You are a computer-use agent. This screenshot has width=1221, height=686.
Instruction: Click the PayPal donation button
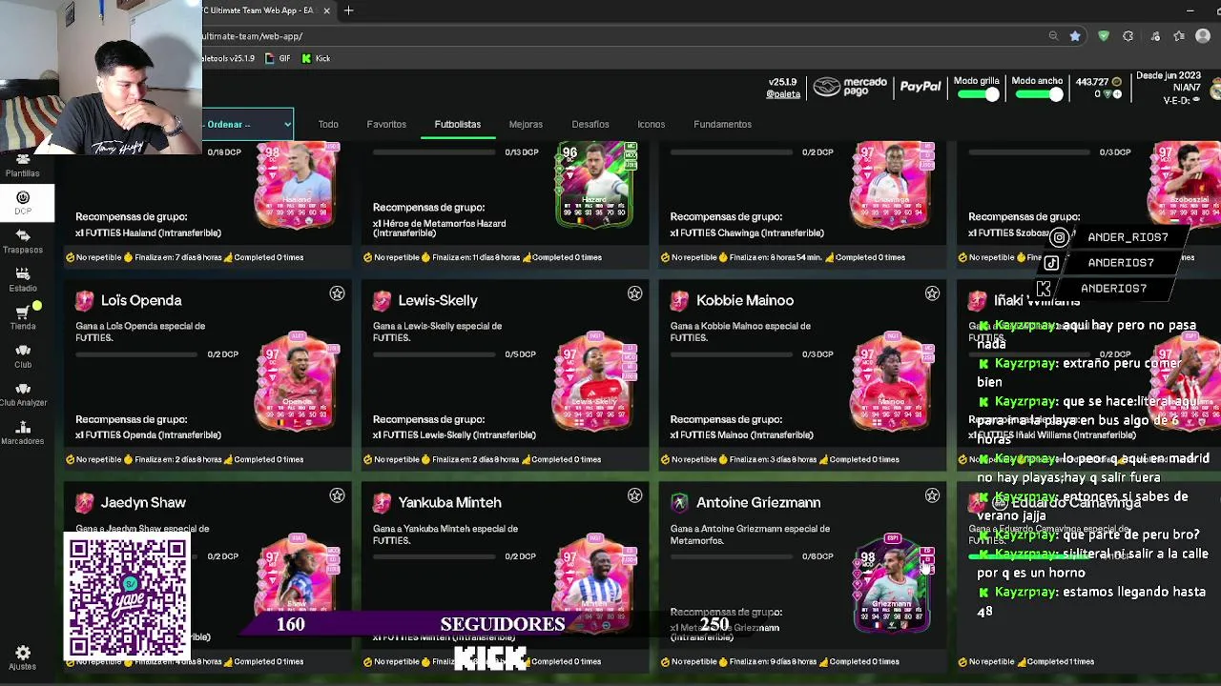(x=921, y=87)
